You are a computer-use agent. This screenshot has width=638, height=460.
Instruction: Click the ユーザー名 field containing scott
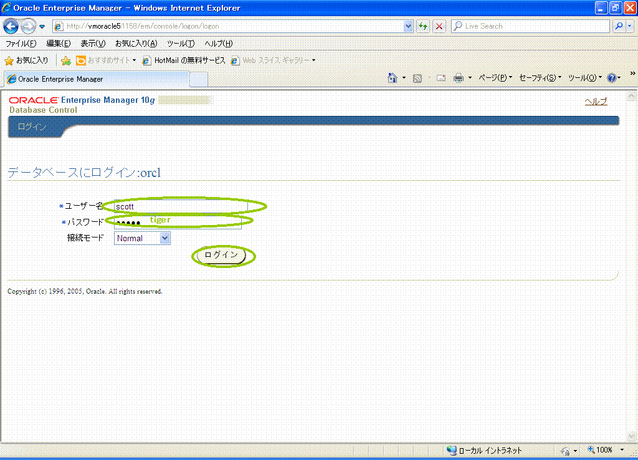(x=181, y=206)
